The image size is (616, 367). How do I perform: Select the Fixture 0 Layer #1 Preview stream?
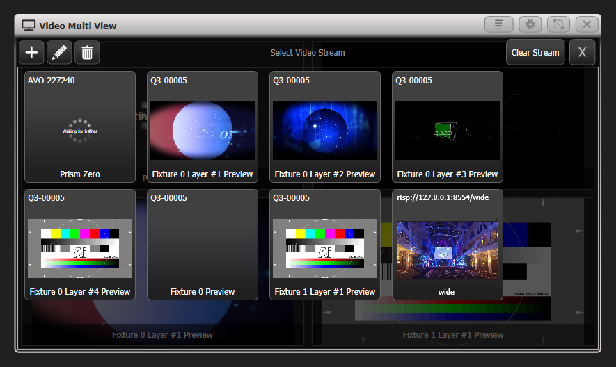203,127
